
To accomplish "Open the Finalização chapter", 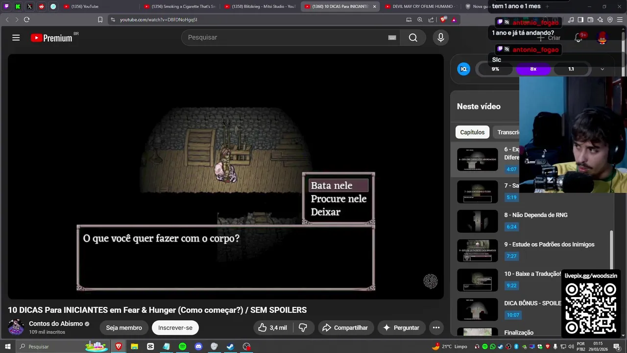I will [x=519, y=332].
